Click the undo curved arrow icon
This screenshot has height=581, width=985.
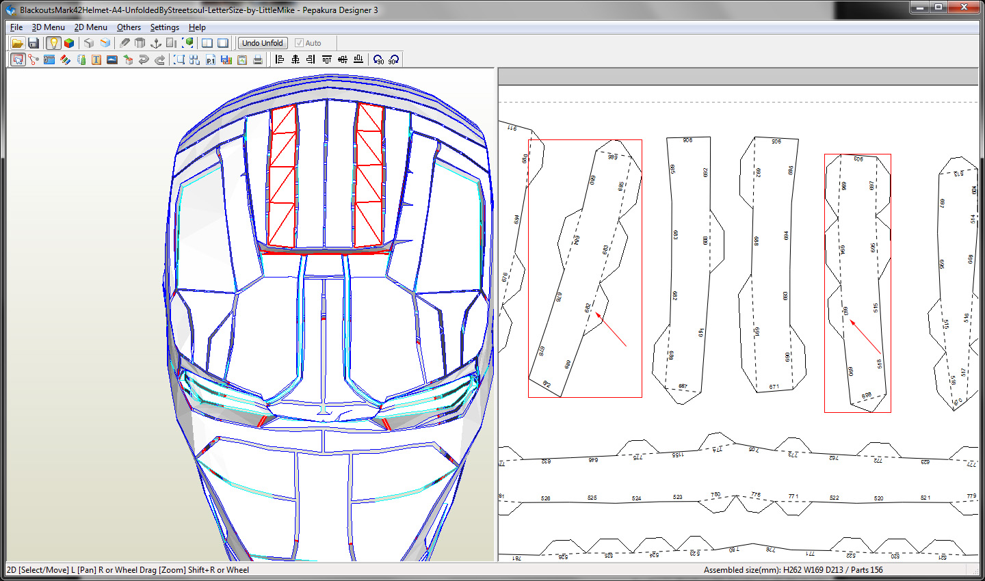144,59
